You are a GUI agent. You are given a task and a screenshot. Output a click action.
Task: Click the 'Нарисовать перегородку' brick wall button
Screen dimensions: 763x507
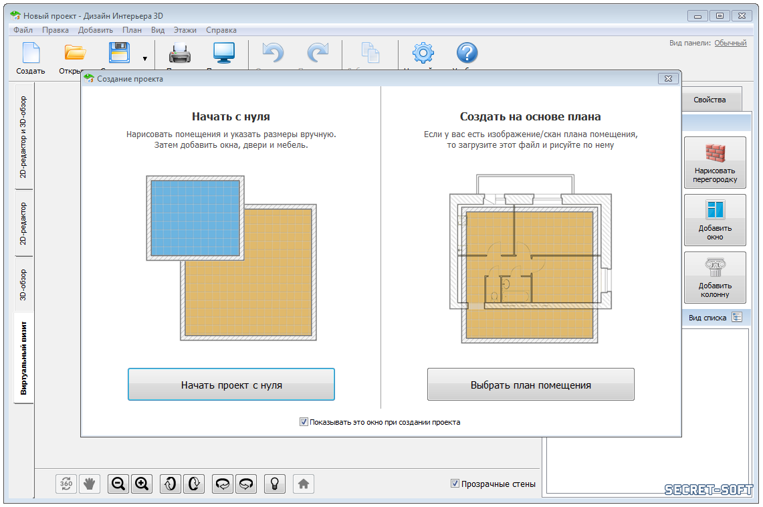[x=715, y=163]
